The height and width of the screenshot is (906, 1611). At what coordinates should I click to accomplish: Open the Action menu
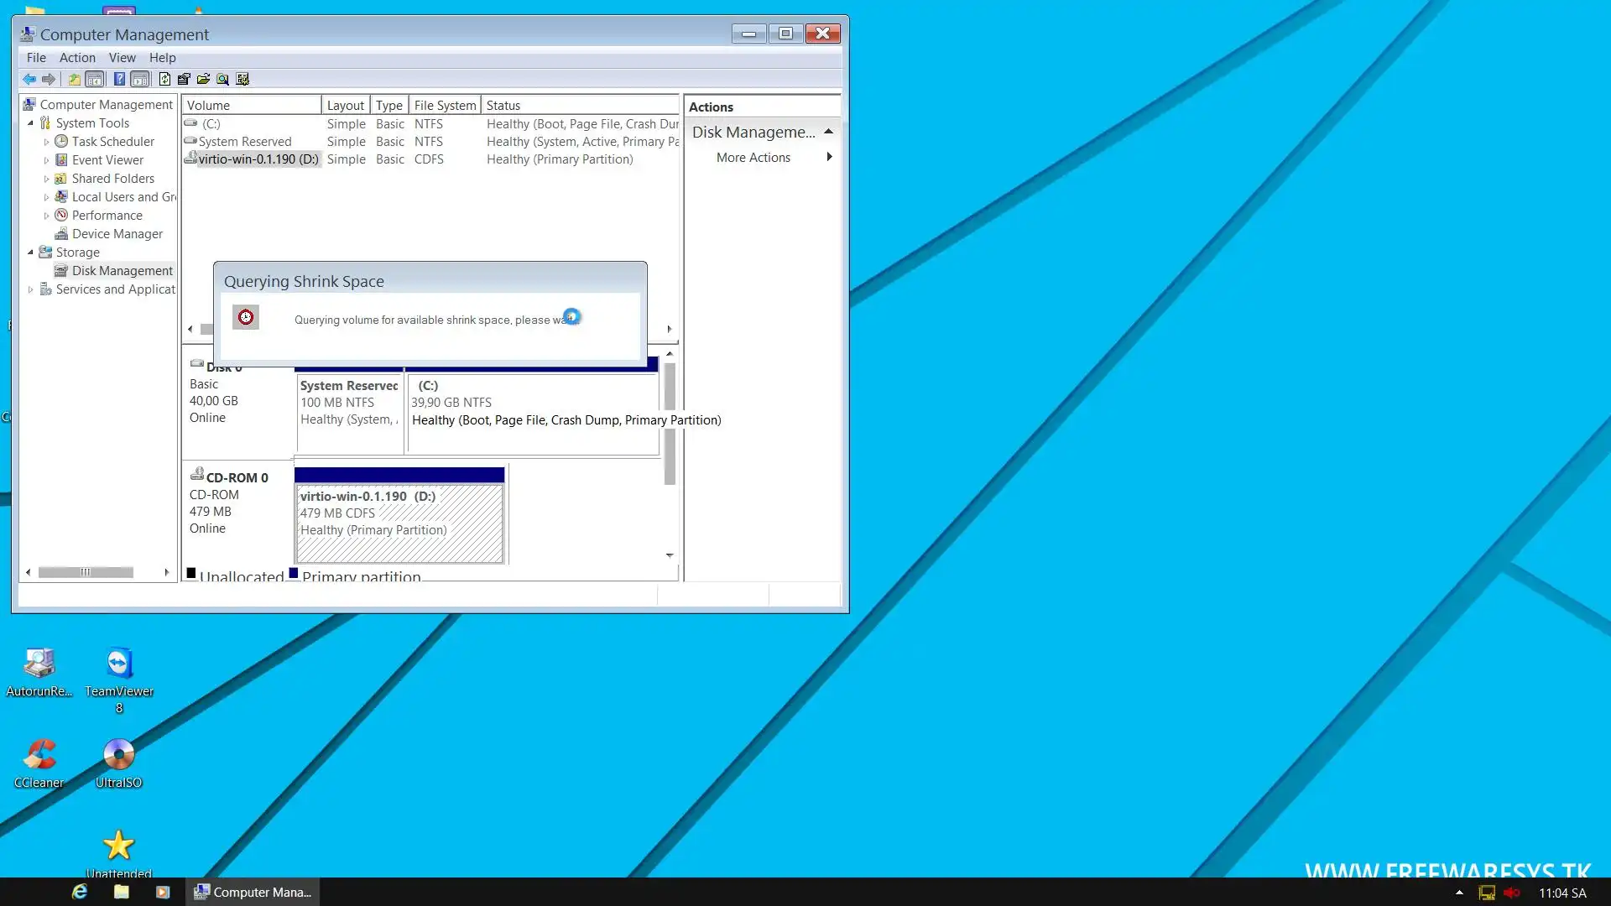77,58
